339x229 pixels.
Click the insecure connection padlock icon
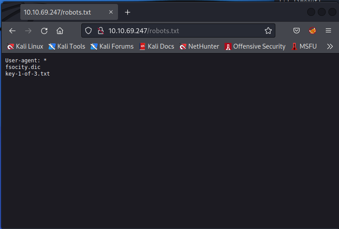point(100,31)
